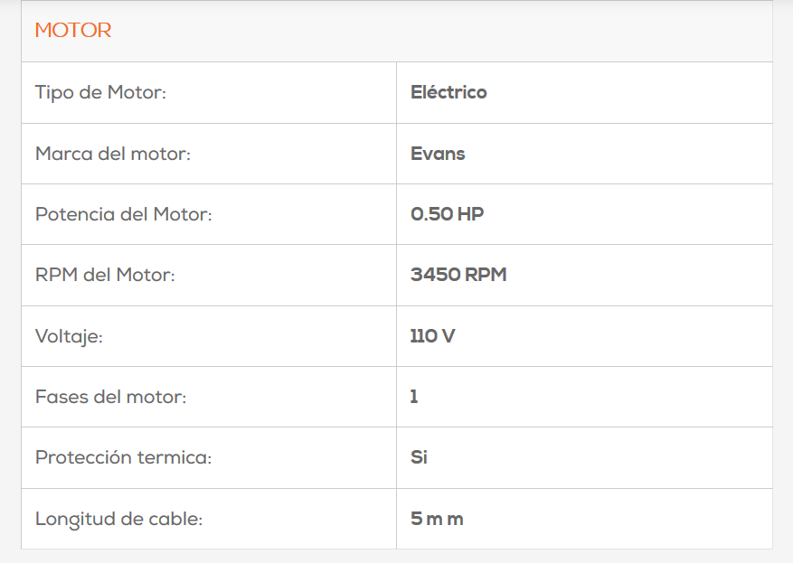Click the word "cable" in the Longitud label
The width and height of the screenshot is (793, 563).
coord(175,520)
